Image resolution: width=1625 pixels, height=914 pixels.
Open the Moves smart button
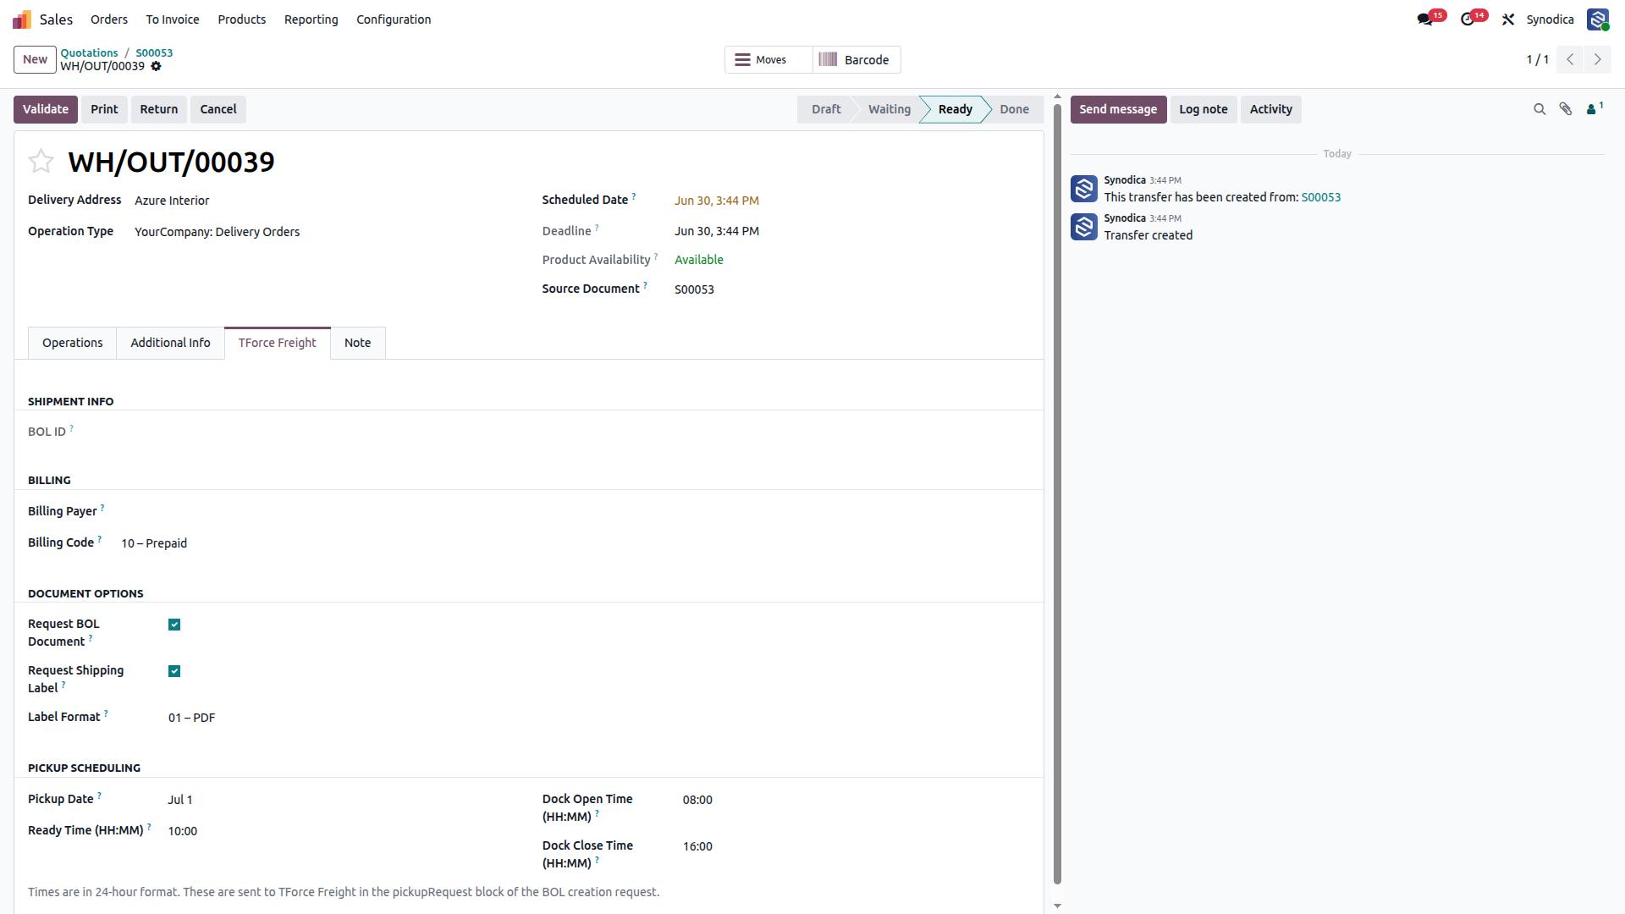click(768, 59)
